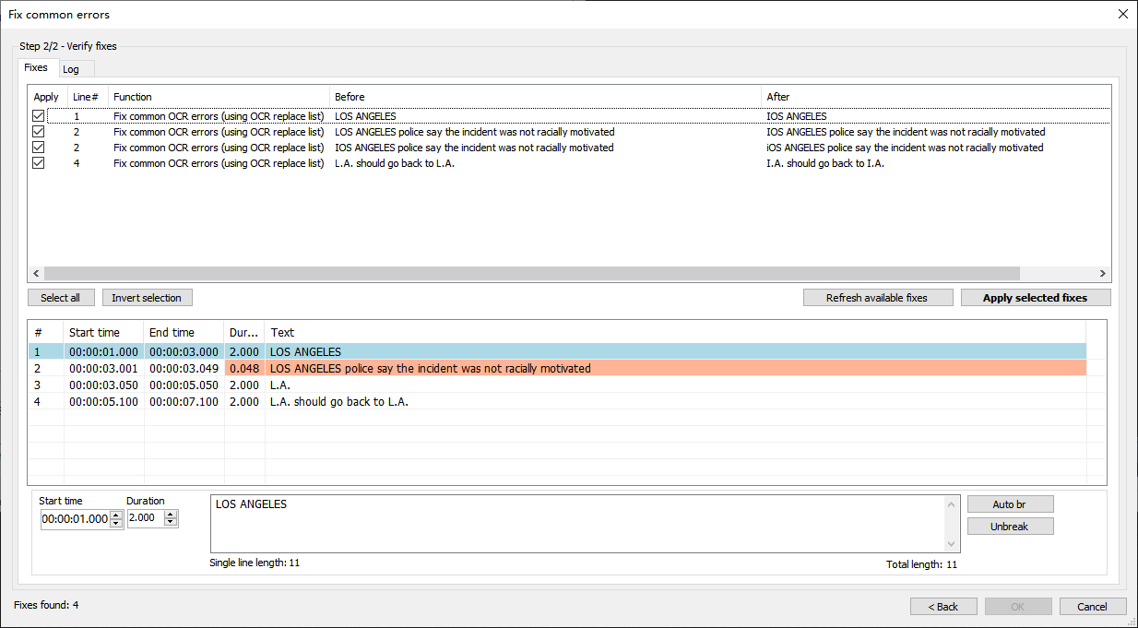This screenshot has width=1138, height=628.
Task: Switch to the Log tab
Action: tap(74, 68)
